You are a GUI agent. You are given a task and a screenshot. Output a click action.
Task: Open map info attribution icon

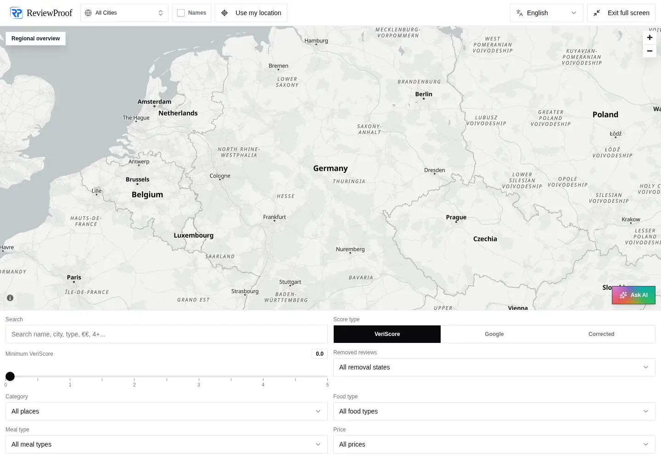[10, 298]
